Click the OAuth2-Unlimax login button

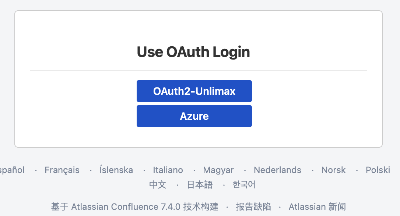point(194,91)
